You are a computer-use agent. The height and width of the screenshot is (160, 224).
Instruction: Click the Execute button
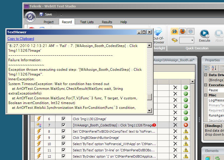[x=204, y=36]
